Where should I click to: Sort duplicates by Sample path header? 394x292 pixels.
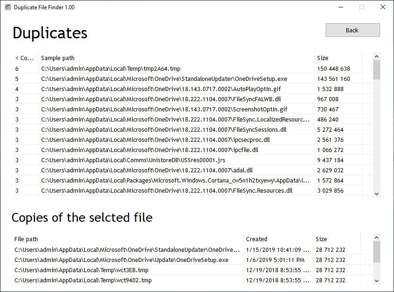(x=176, y=58)
